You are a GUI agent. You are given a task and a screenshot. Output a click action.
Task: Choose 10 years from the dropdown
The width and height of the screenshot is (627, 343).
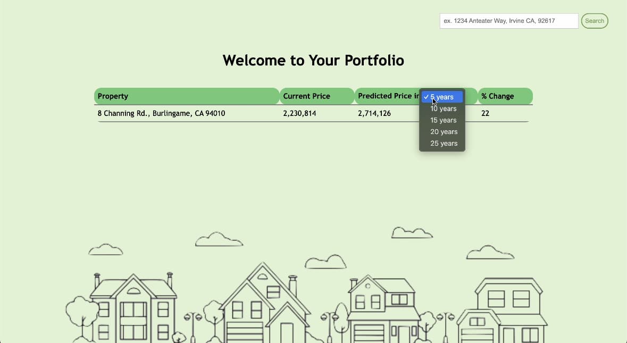point(442,108)
